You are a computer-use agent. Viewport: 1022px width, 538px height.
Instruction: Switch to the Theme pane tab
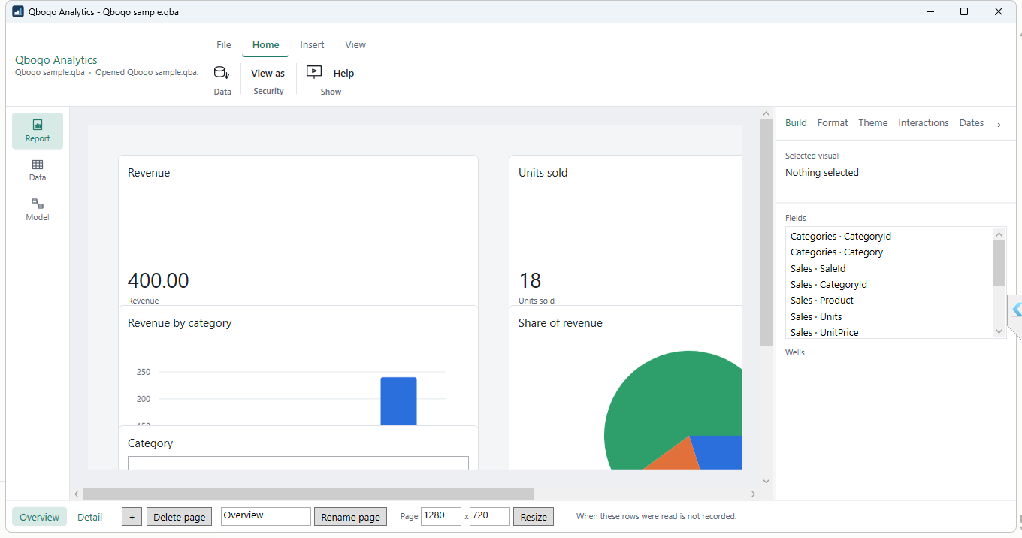[873, 123]
